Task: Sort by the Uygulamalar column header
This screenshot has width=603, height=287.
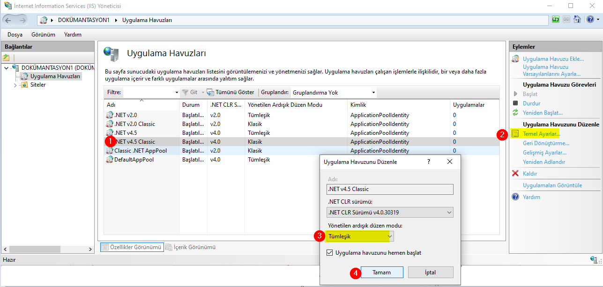Action: pyautogui.click(x=475, y=105)
